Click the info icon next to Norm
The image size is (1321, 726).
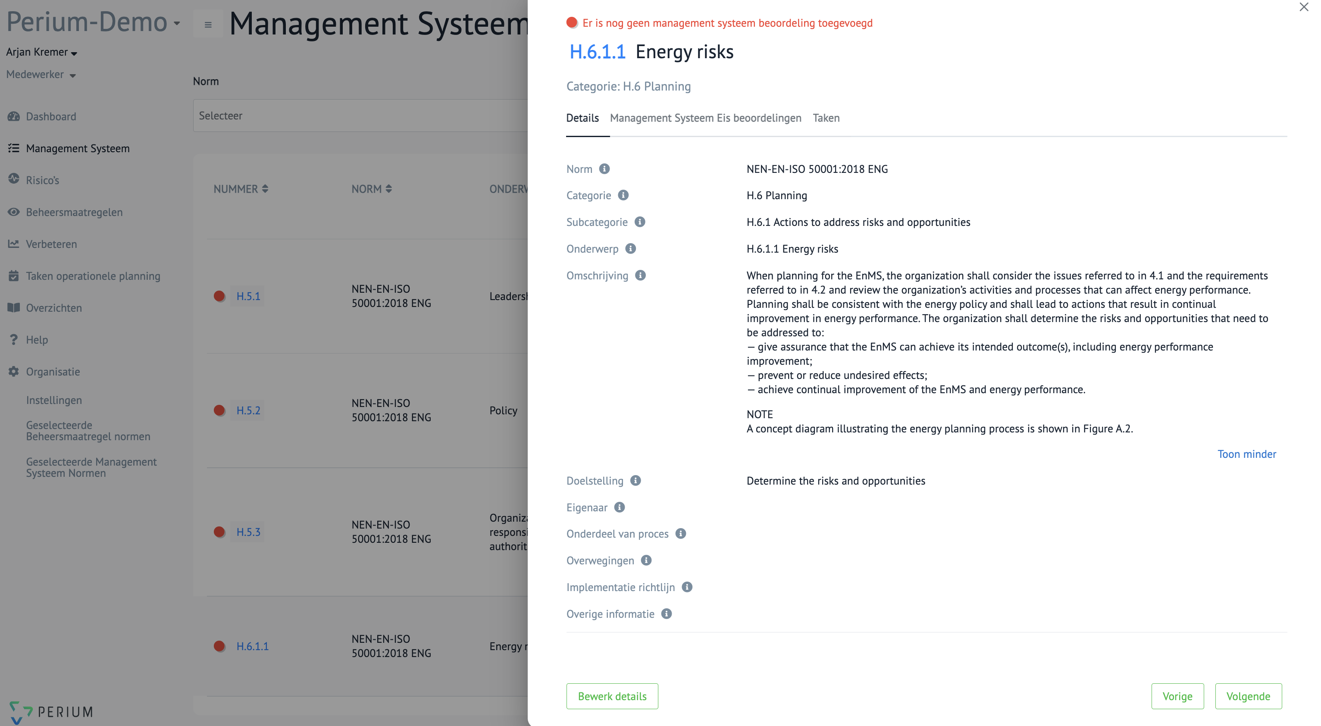pos(604,169)
